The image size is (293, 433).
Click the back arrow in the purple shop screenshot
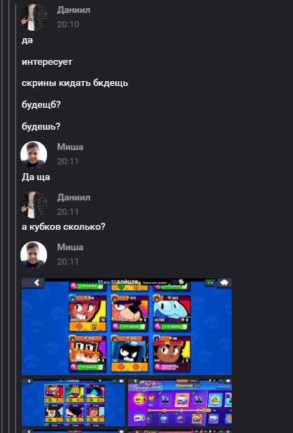[x=135, y=381]
